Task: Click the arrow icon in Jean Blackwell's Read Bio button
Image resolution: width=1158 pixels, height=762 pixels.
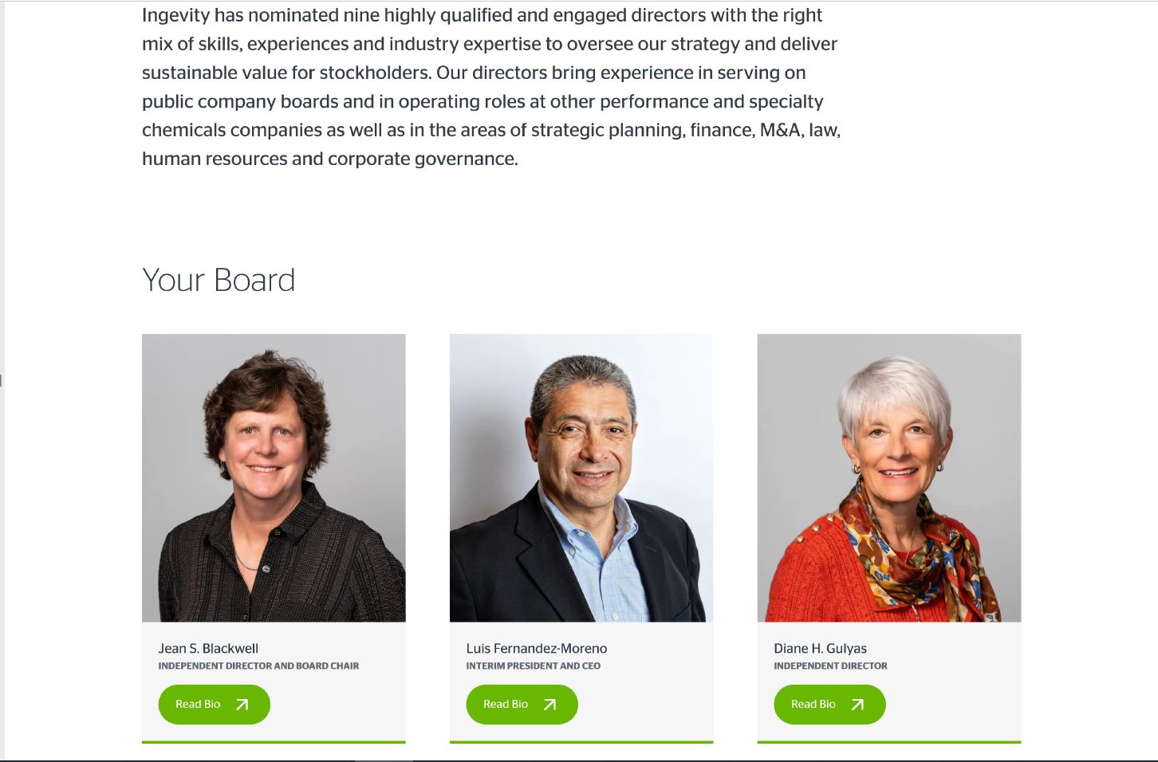Action: (242, 705)
